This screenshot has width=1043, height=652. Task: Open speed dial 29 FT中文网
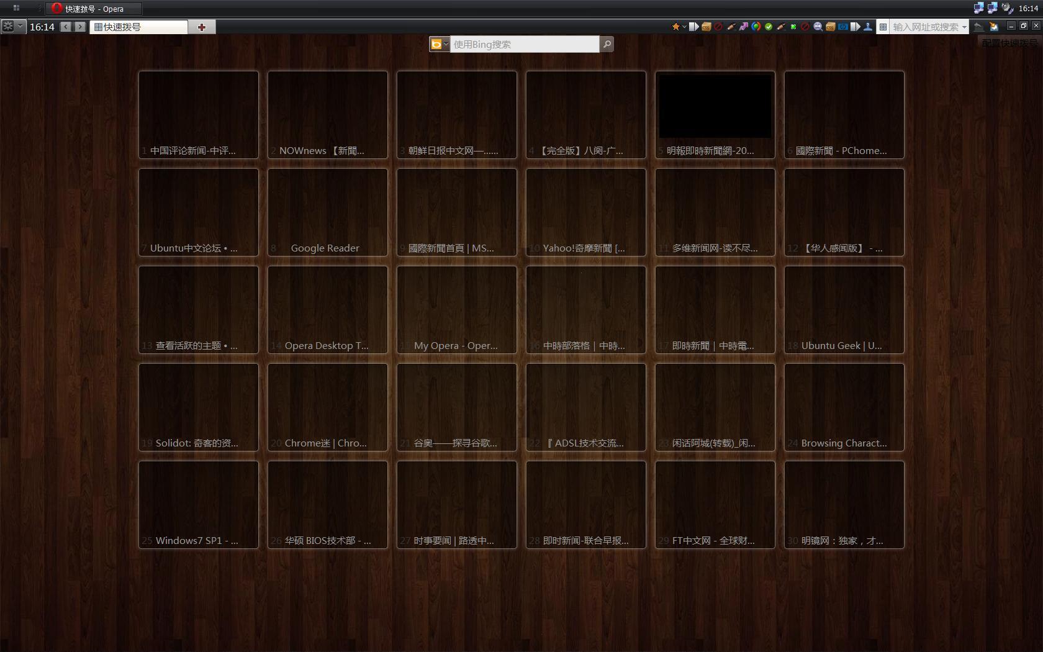[715, 505]
